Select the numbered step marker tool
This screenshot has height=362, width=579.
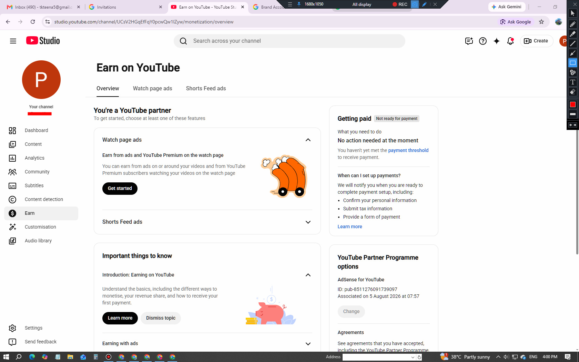click(x=573, y=72)
